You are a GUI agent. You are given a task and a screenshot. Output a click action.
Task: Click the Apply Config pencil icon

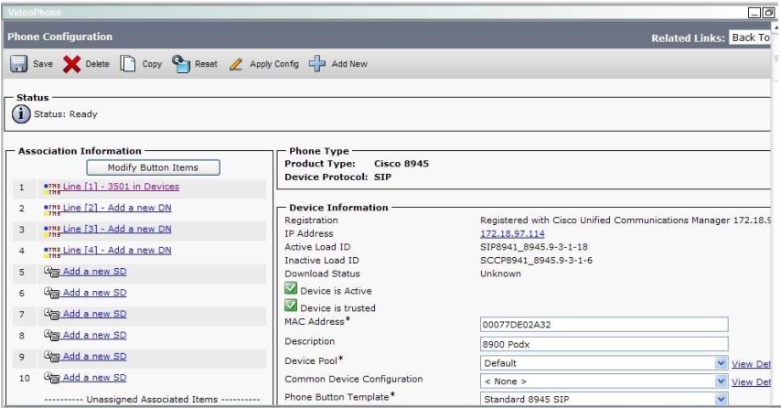[x=236, y=64]
